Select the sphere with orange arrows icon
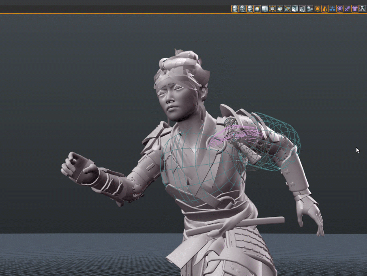The image size is (367, 276). (279, 8)
